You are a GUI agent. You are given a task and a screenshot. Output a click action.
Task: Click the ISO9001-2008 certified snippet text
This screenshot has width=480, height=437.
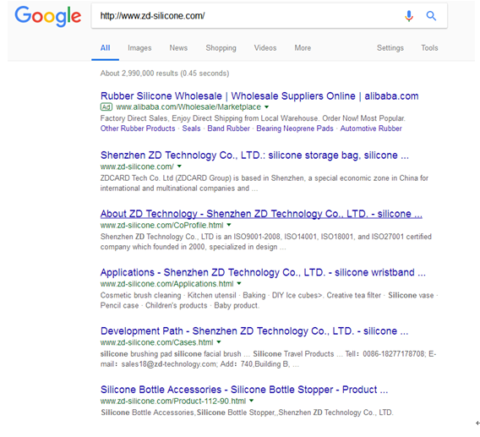point(265,242)
